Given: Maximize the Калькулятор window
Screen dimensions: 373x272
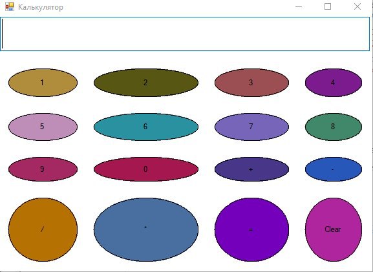Looking at the screenshot, I should (x=328, y=6).
